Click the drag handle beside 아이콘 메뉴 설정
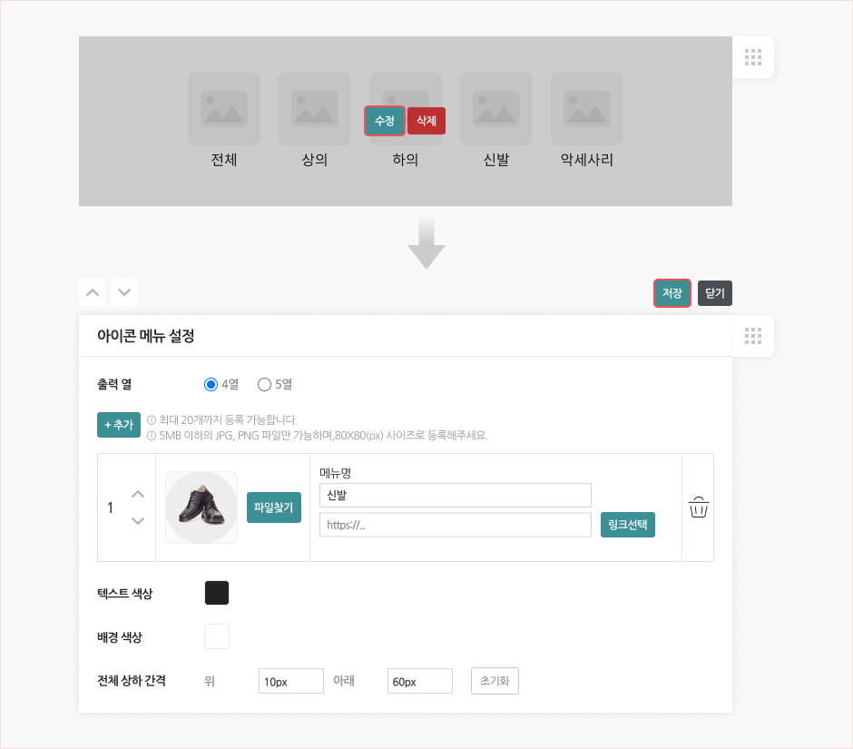This screenshot has width=853, height=749. click(752, 336)
